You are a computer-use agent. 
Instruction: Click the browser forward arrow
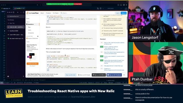[x=21, y=12]
